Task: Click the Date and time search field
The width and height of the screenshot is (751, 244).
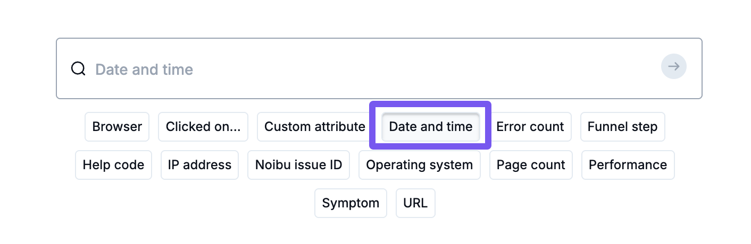Action: click(372, 69)
